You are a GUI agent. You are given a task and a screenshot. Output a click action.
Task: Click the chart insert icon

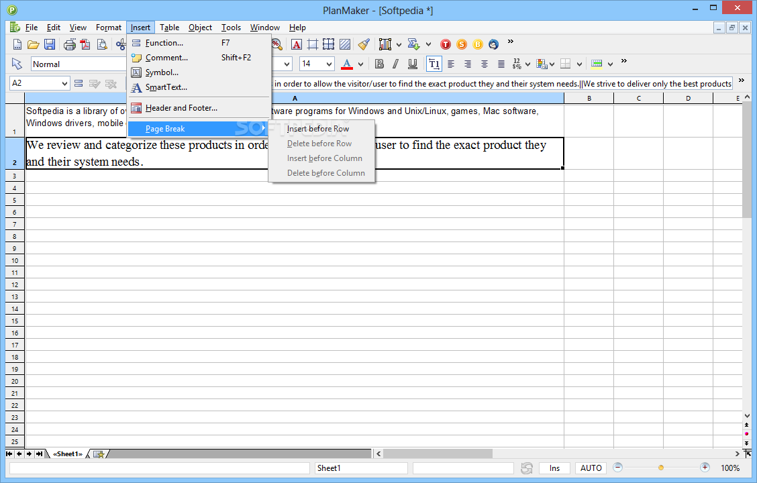point(385,45)
